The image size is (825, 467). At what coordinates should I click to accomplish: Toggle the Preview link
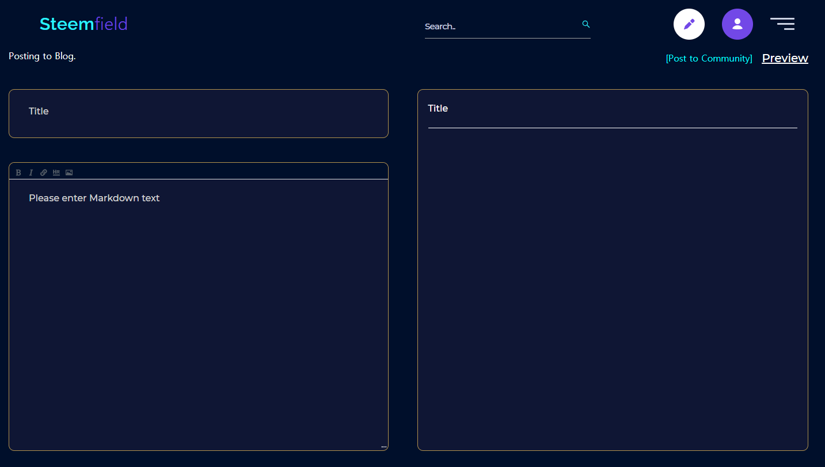click(785, 58)
